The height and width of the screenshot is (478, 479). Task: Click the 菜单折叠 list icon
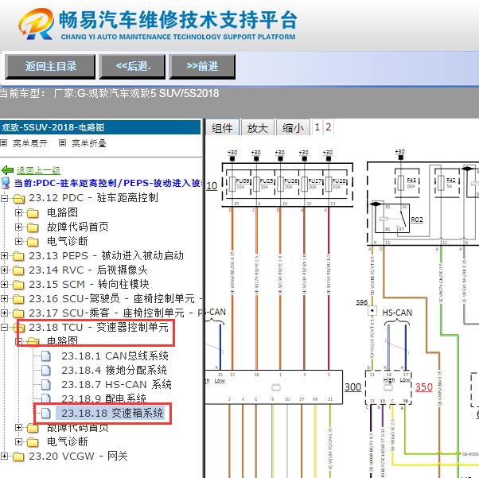click(x=62, y=142)
